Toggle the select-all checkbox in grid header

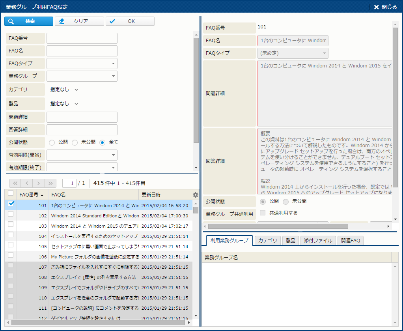[11, 193]
